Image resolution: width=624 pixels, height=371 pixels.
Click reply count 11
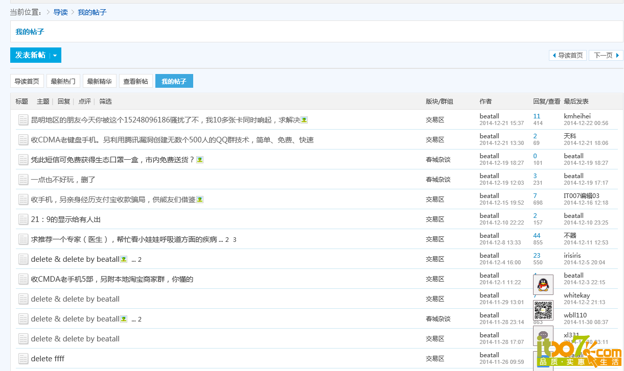[537, 116]
